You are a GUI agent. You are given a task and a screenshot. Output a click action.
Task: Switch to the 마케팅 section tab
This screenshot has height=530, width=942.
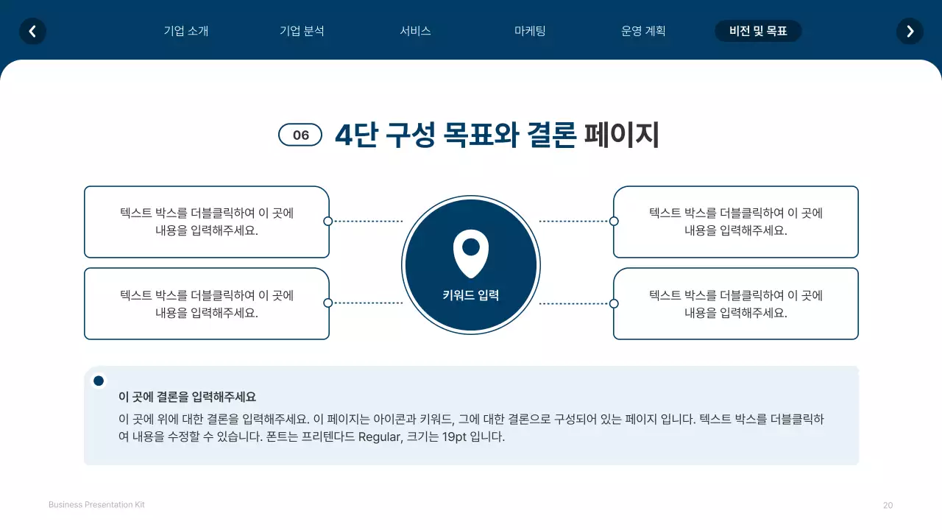[530, 31]
